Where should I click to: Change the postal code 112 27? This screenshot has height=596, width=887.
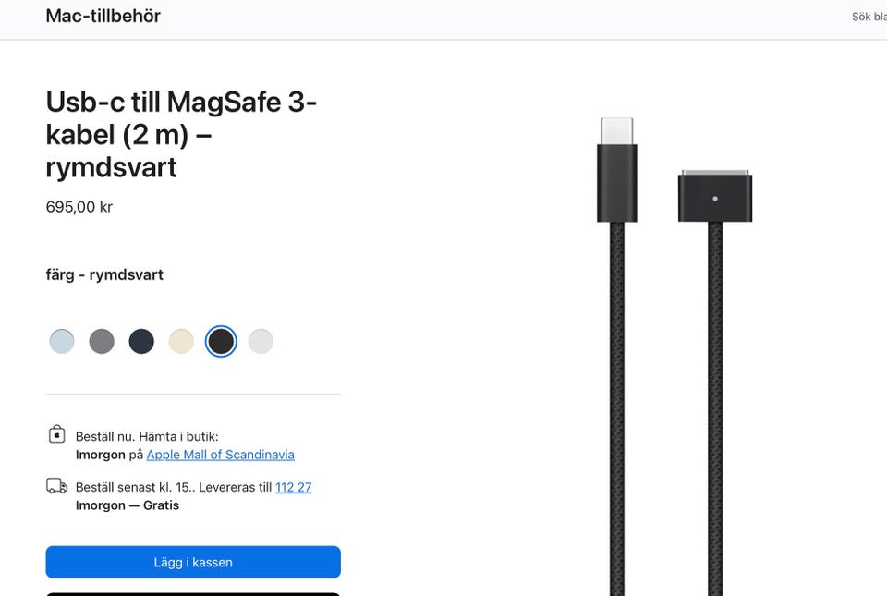(x=293, y=487)
